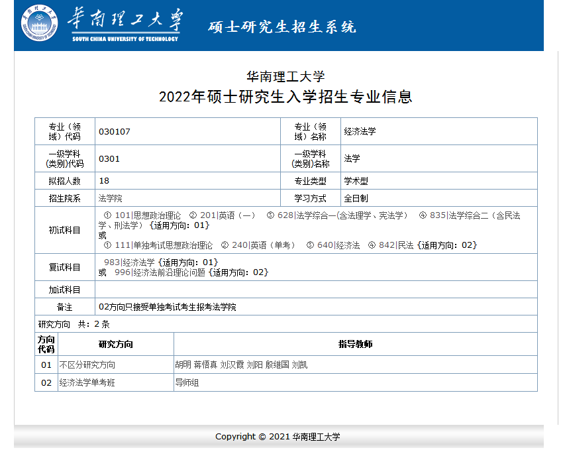Click the 招生院系 row label
Image resolution: width=563 pixels, height=454 pixels.
[65, 198]
